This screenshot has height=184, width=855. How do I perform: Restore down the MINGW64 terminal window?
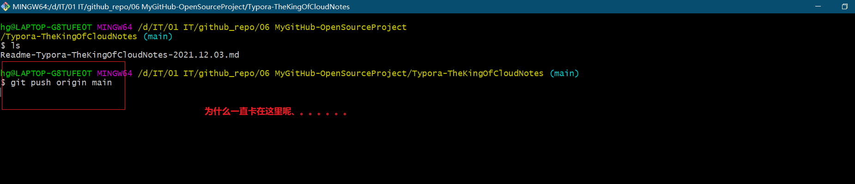click(844, 6)
